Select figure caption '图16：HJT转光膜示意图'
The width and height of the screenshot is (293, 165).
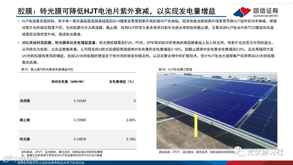(x=175, y=69)
